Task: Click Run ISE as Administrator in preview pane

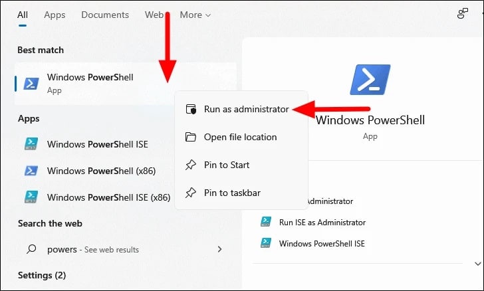Action: pyautogui.click(x=322, y=223)
